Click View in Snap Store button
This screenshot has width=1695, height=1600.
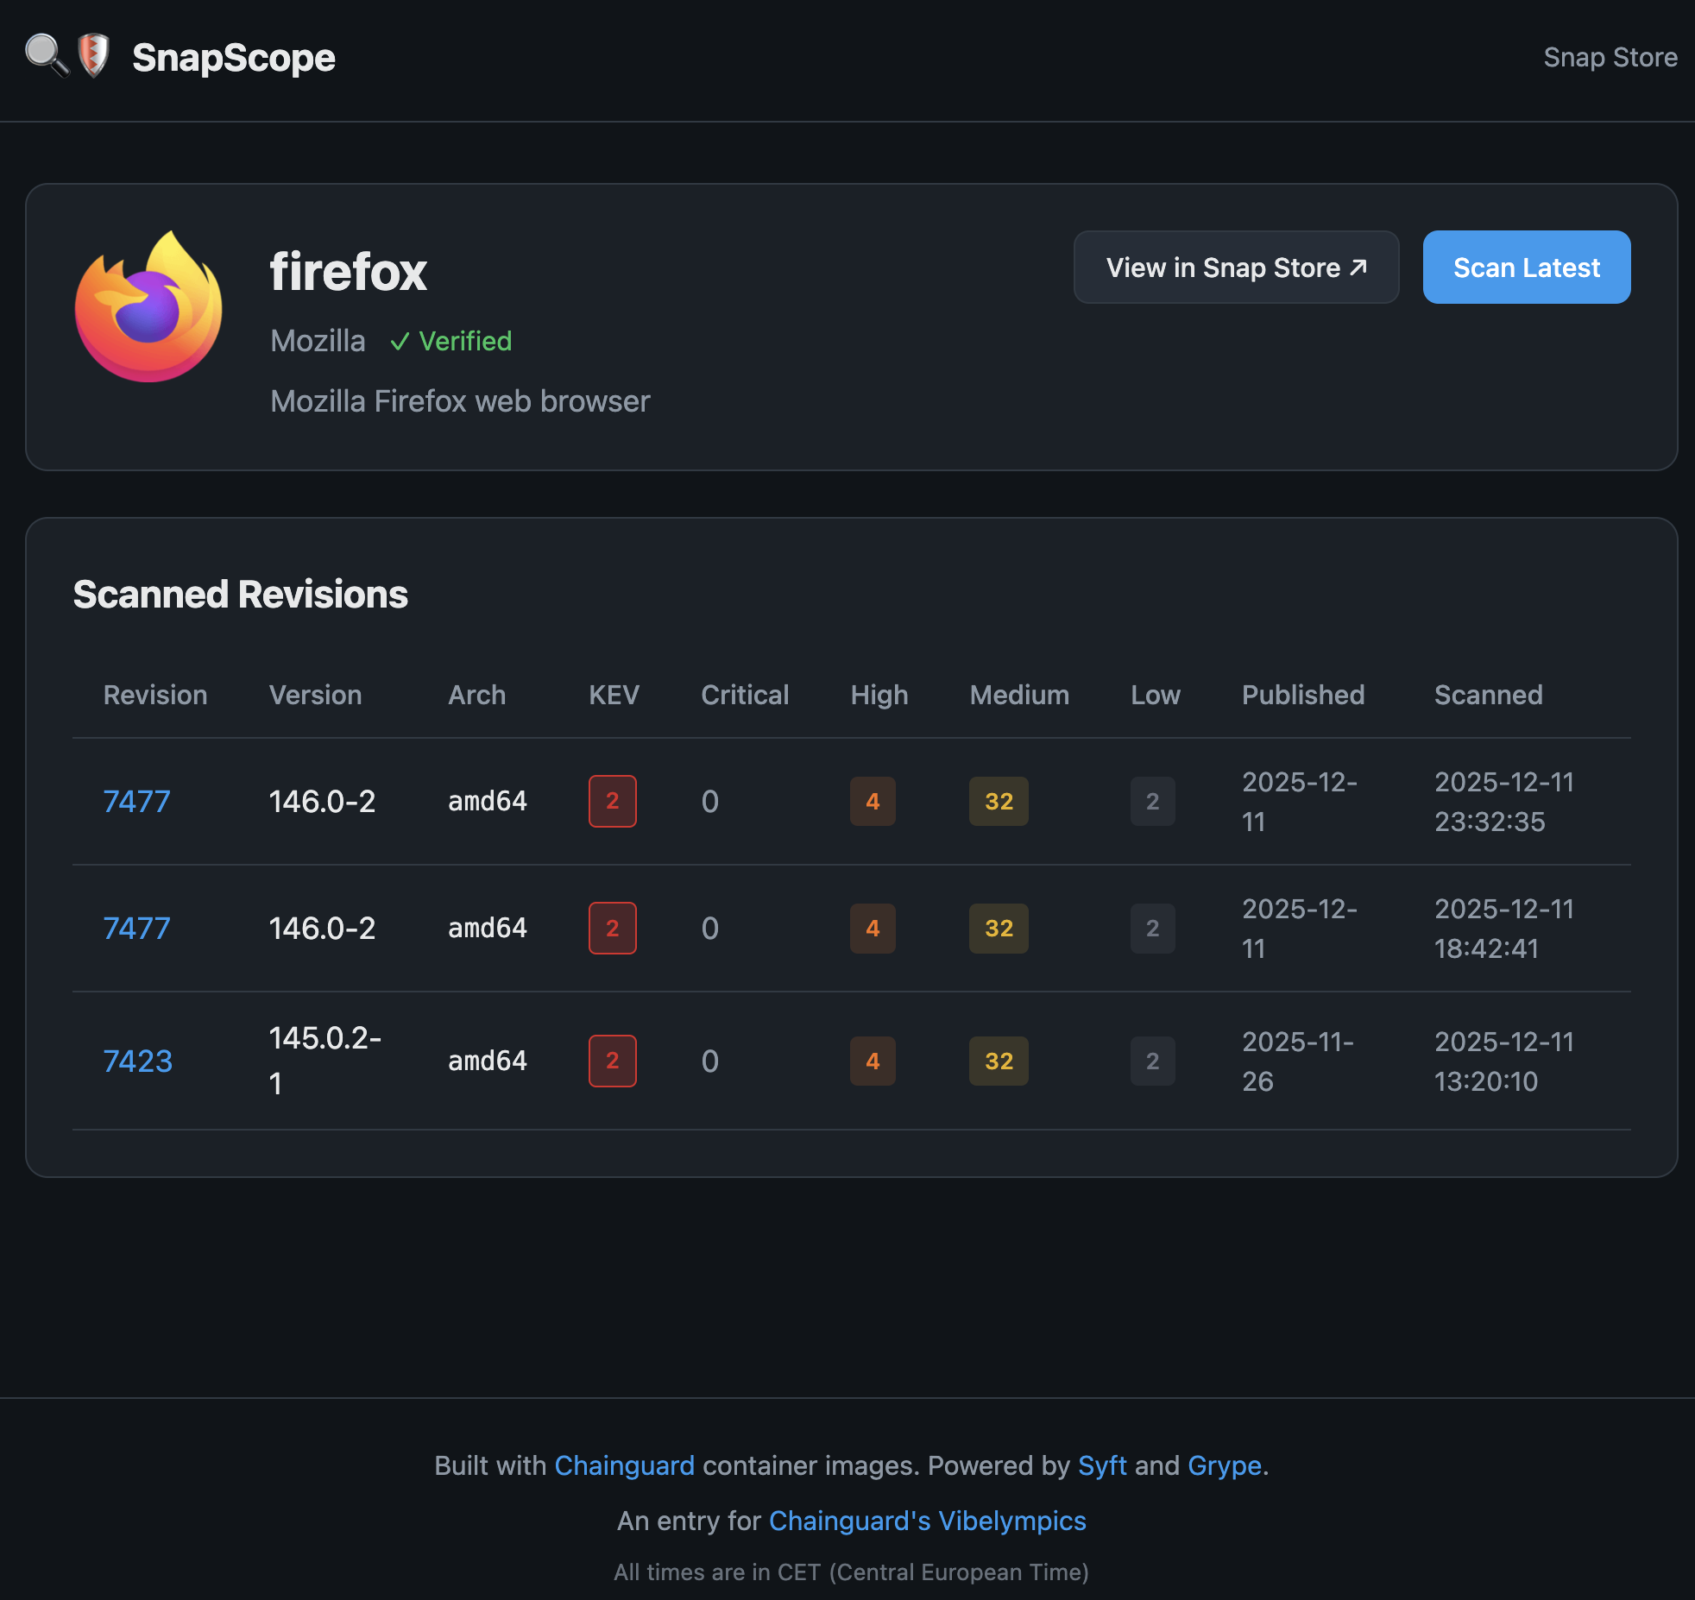tap(1235, 268)
